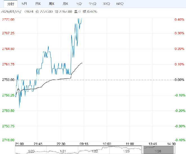Switch to 周K weekly chart
Screen dimensions: 186x154
coord(51,4)
